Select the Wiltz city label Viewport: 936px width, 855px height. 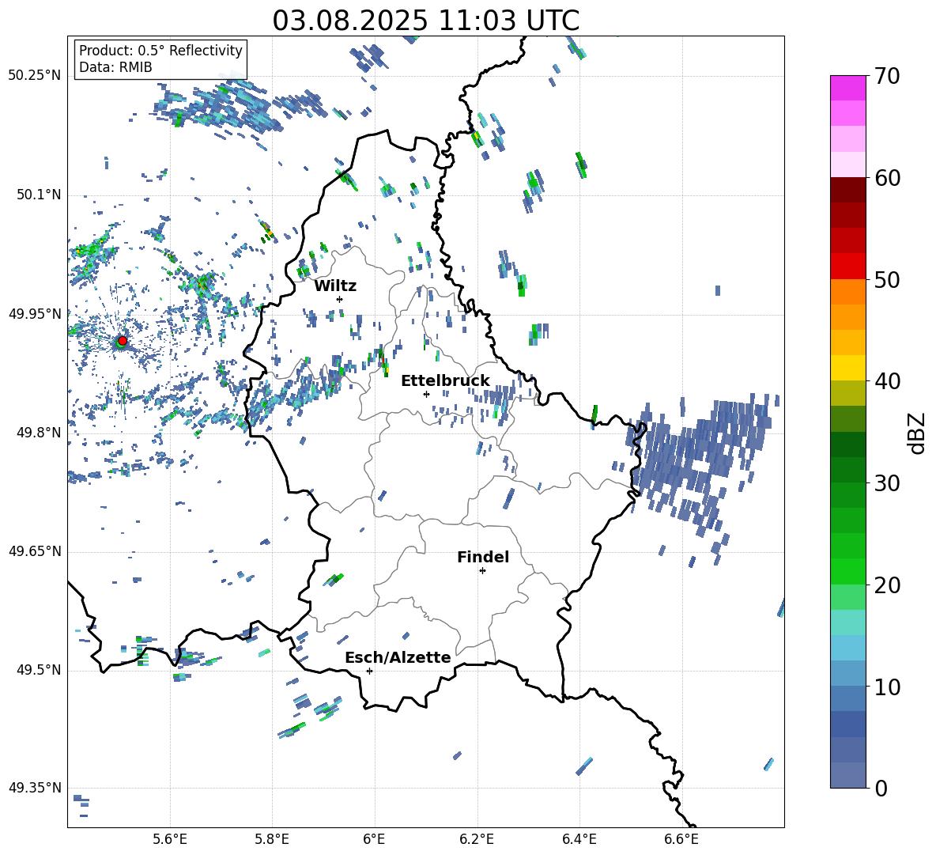[x=335, y=286]
